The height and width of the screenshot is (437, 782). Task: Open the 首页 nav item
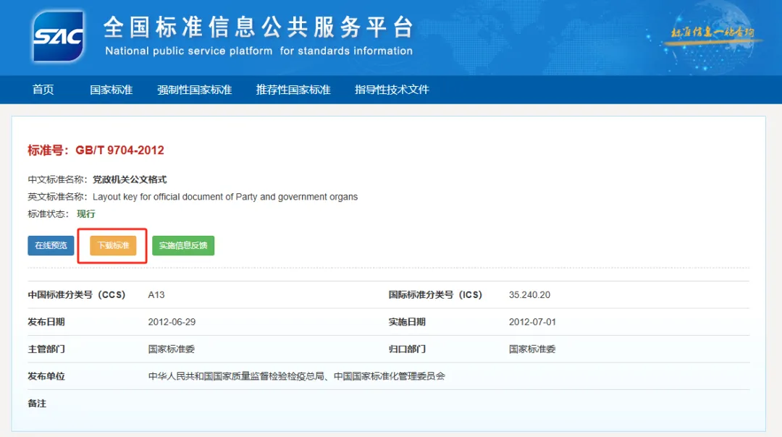tap(43, 90)
